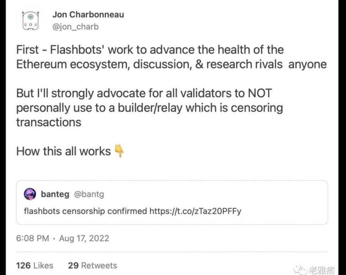Click the 'First - Flashbots' work' paragraph
This screenshot has width=346, height=275.
pos(172,57)
